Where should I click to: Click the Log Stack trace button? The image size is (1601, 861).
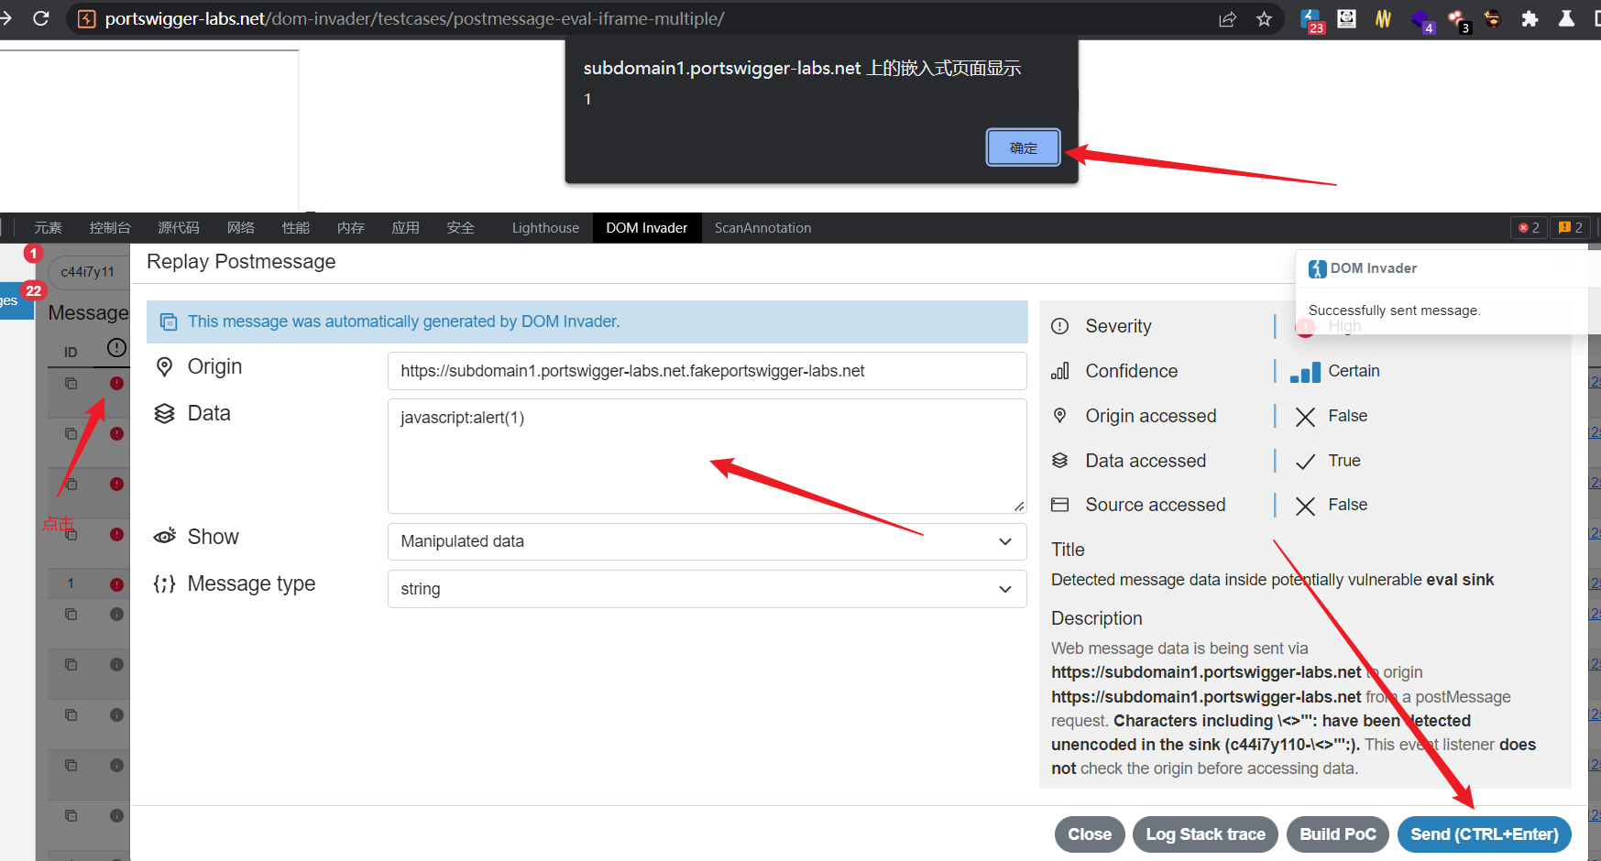point(1205,834)
